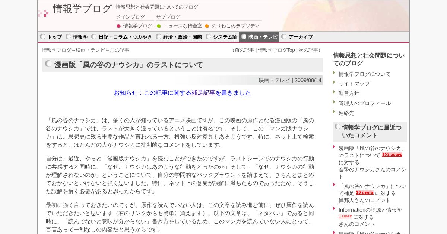Click the 情報学ブログに最近ついたコメント sidebar heading
447x234 pixels.
pyautogui.click(x=372, y=131)
